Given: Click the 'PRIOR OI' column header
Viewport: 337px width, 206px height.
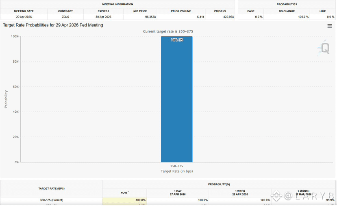Looking at the screenshot, I should click(x=220, y=11).
